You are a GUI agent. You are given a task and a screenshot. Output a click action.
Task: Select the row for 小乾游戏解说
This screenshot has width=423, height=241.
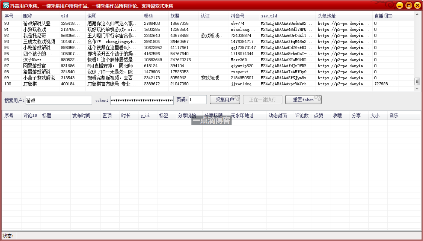tap(208, 48)
